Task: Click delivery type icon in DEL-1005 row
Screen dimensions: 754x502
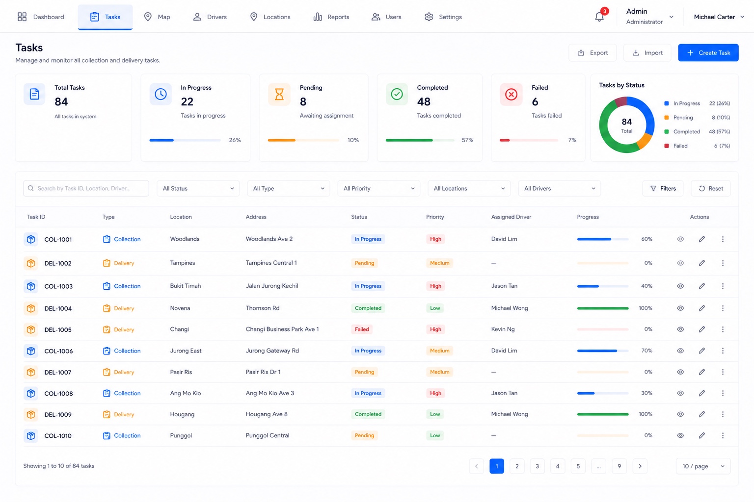Action: click(107, 329)
